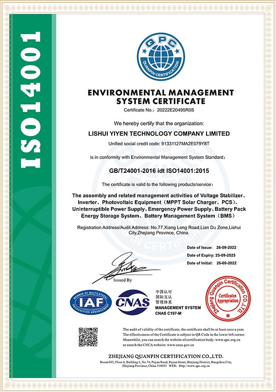Click the IAF multilateral recognition logo

tap(91, 303)
